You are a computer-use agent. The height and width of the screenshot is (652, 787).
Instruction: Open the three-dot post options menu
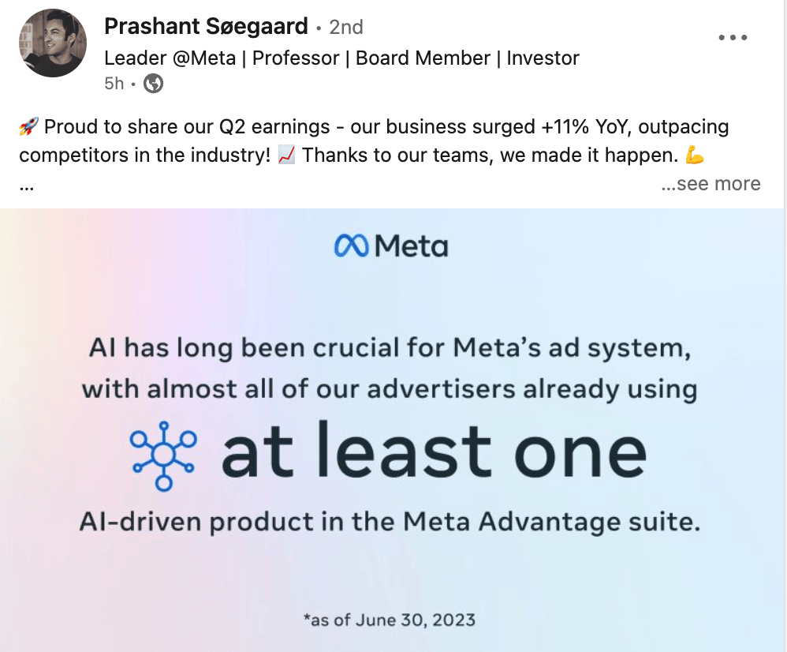tap(733, 37)
